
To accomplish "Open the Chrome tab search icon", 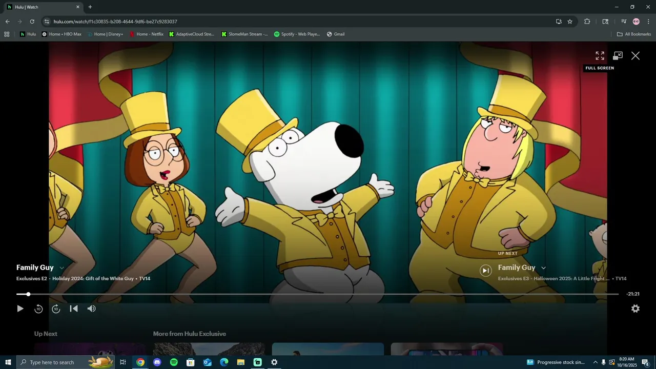I will [x=605, y=22].
